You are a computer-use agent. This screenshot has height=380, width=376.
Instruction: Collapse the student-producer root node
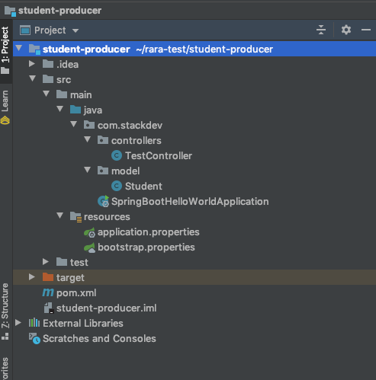click(x=19, y=48)
